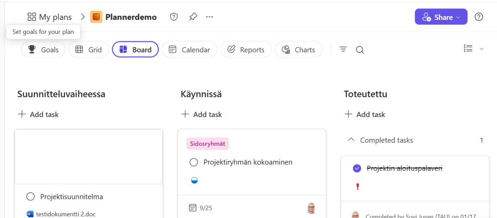
Task: Click the group-by list icon
Action: point(468,49)
